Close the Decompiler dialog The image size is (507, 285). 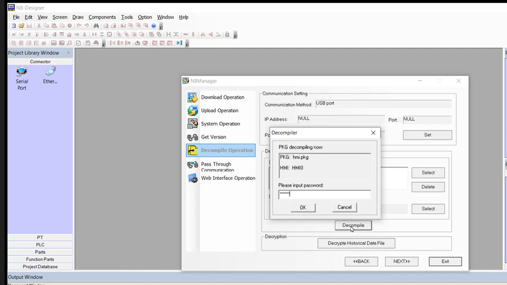click(373, 133)
